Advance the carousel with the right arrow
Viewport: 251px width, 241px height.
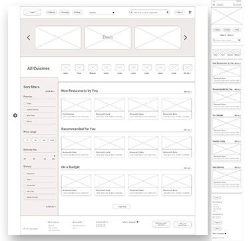pos(186,38)
